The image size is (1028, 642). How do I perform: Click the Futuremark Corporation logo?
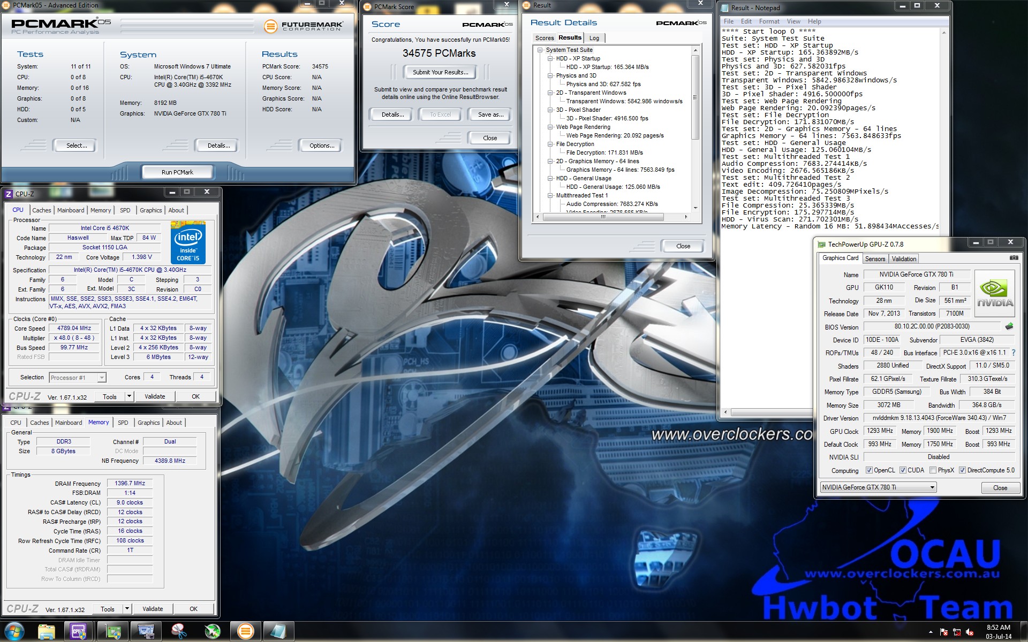(303, 26)
